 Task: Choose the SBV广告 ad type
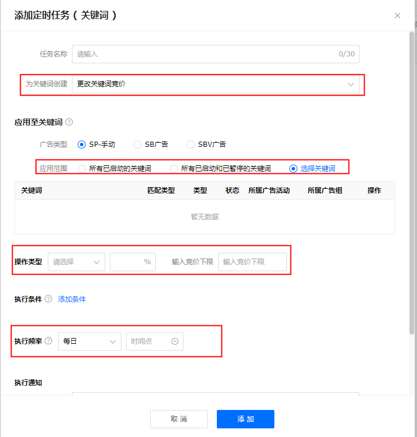pos(190,145)
